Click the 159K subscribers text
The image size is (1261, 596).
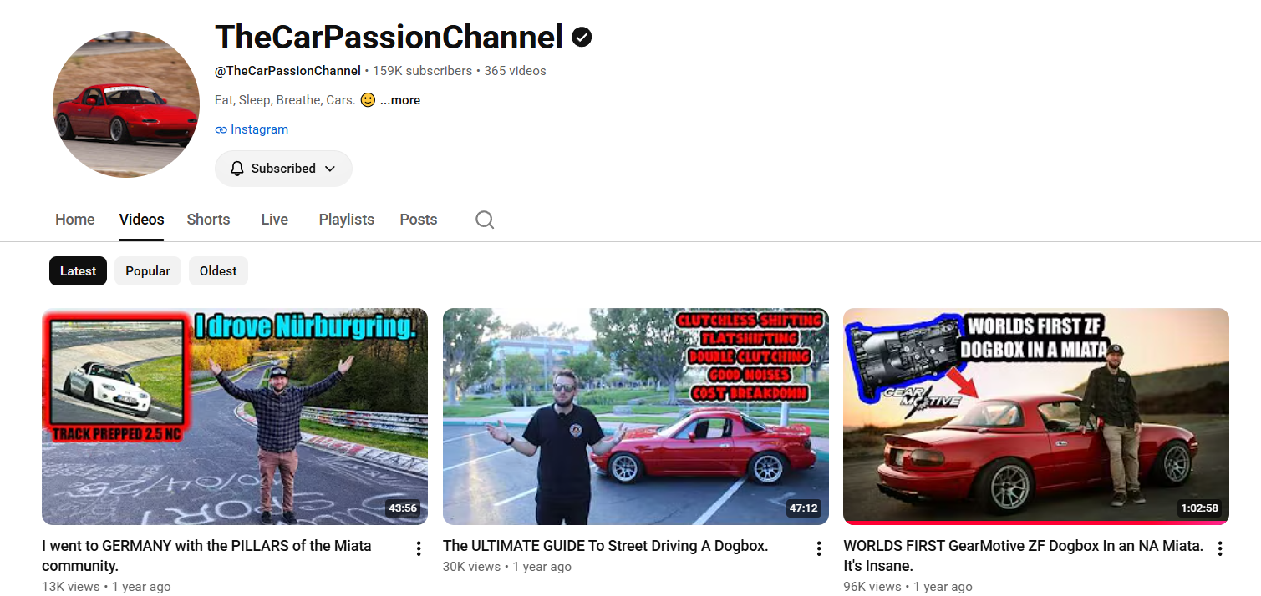coord(422,71)
